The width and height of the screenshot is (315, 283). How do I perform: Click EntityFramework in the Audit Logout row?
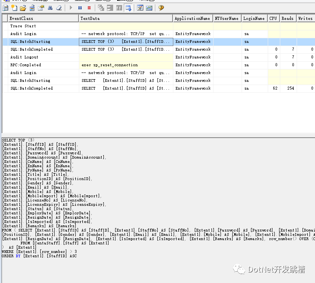[x=193, y=57]
